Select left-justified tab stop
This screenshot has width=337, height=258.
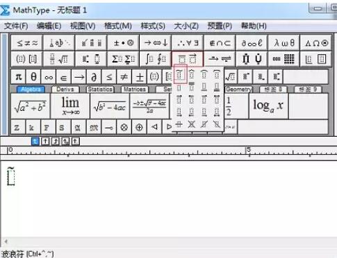click(x=35, y=141)
